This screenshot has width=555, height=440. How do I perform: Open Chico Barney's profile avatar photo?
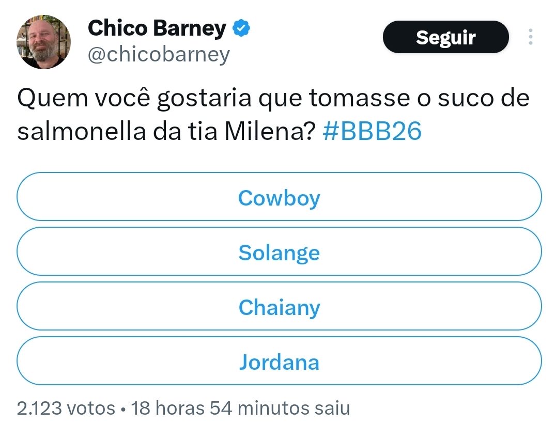click(43, 42)
